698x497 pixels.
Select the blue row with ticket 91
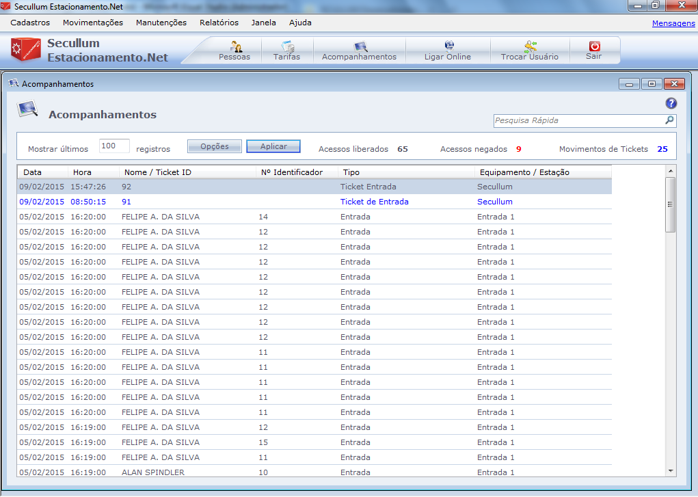314,202
